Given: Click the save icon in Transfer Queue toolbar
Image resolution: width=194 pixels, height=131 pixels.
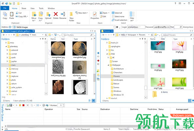Looking at the screenshot, I should point(11,105).
